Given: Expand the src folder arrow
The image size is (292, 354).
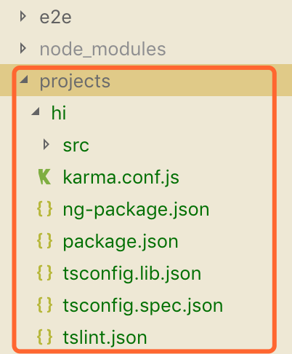Looking at the screenshot, I should point(46,145).
